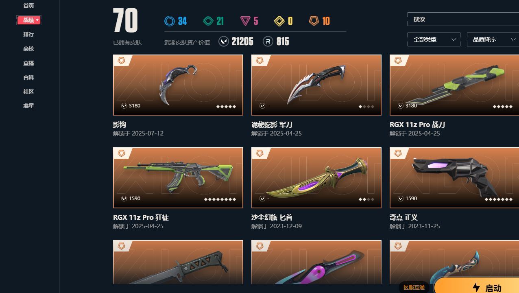This screenshot has width=519, height=293.
Task: Click the yellow Ultra tier icon
Action: [x=279, y=21]
